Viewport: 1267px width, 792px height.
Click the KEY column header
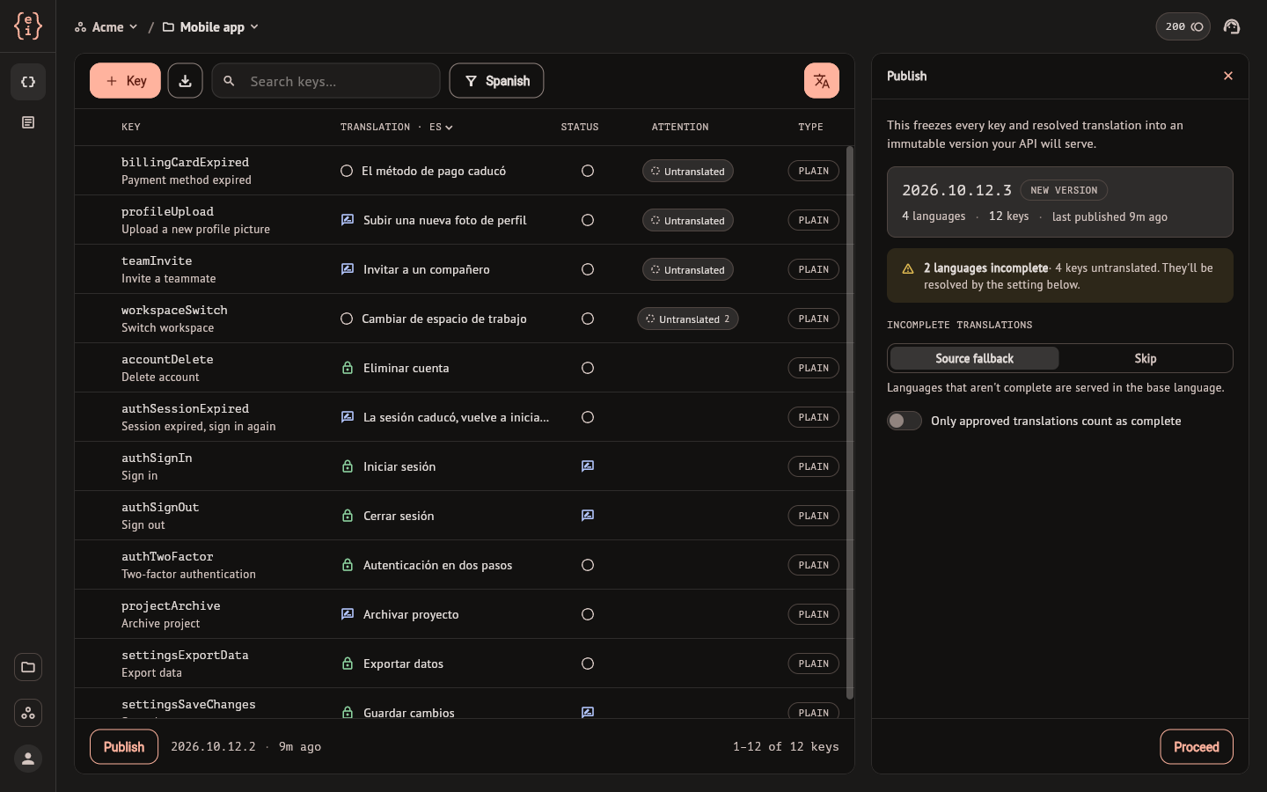point(131,127)
